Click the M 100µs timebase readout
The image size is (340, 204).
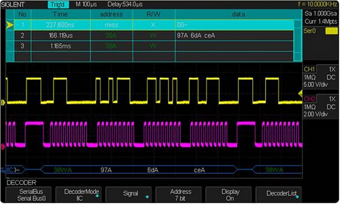(86, 4)
